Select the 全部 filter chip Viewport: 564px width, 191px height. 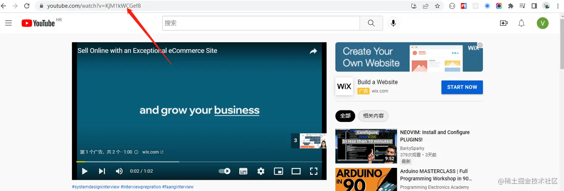pyautogui.click(x=345, y=116)
